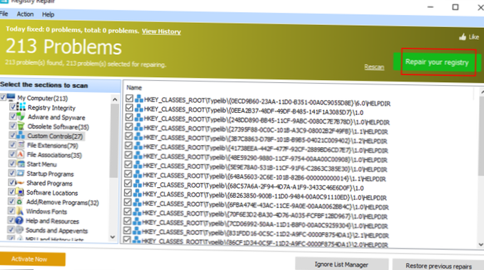
Task: Uncheck the Windows Fonts checkbox
Action: (11, 211)
